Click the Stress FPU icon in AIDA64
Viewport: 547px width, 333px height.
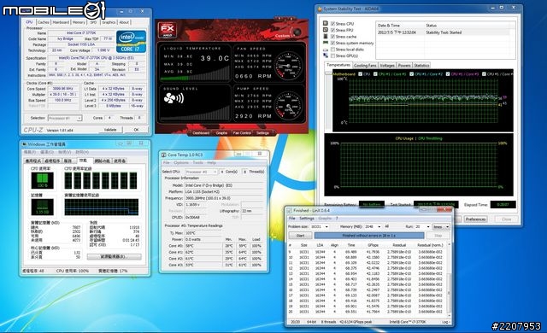point(326,30)
